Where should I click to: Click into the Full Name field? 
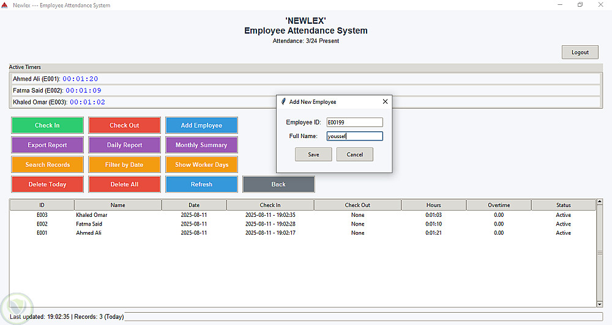point(355,136)
